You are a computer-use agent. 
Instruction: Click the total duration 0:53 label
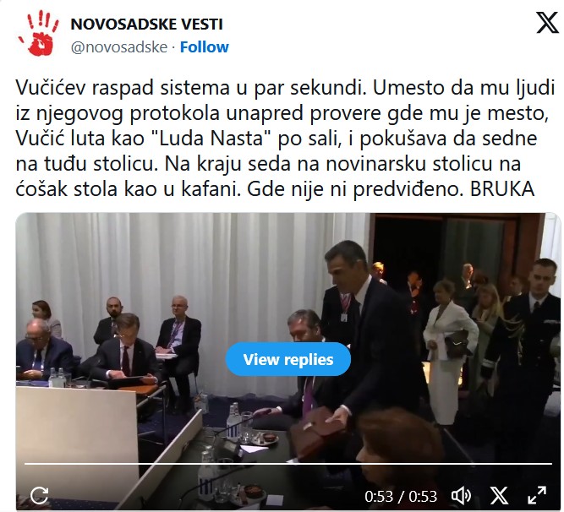423,496
